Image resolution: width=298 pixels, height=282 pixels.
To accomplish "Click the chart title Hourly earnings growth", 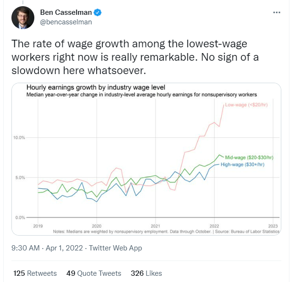I will click(96, 87).
